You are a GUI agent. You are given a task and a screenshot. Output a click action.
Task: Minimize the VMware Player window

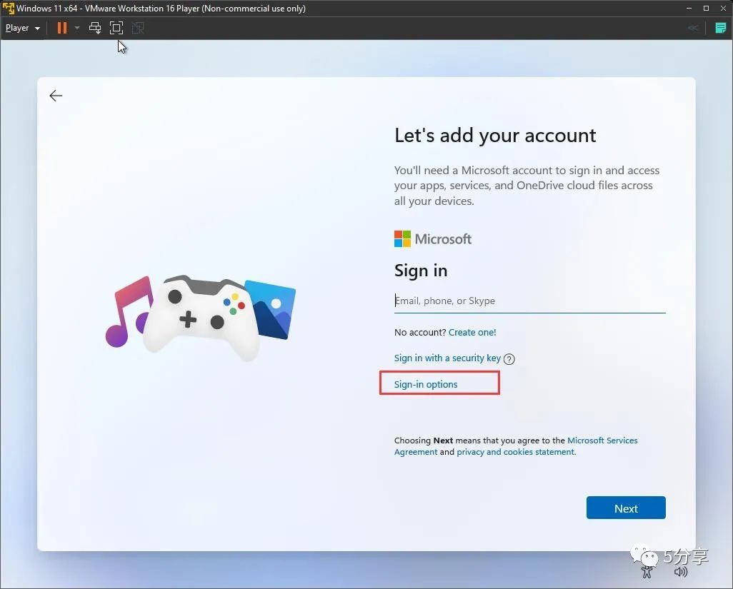(689, 8)
